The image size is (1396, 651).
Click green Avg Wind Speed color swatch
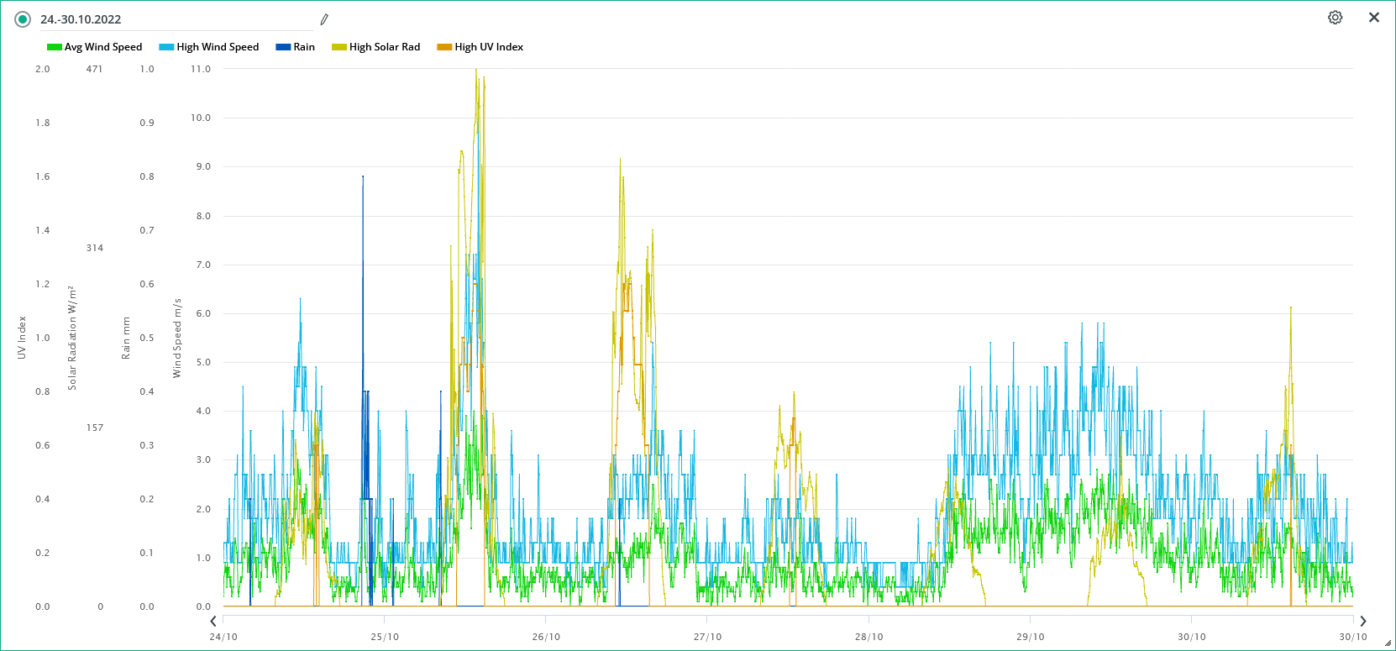(x=55, y=47)
